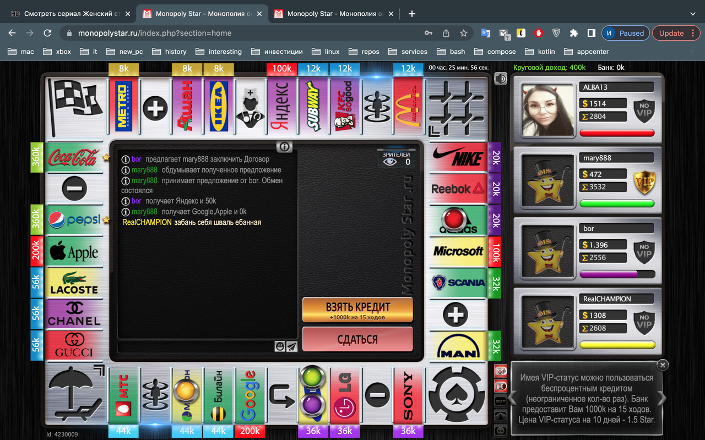Toggle the second red money side button
Viewport: 705px width, 440px height.
(x=501, y=386)
